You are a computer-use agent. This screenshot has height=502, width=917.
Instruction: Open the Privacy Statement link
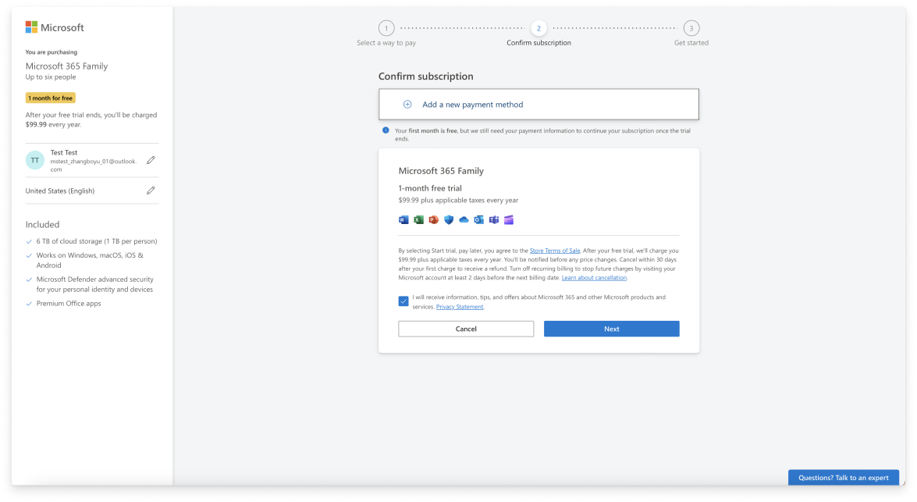click(x=460, y=307)
